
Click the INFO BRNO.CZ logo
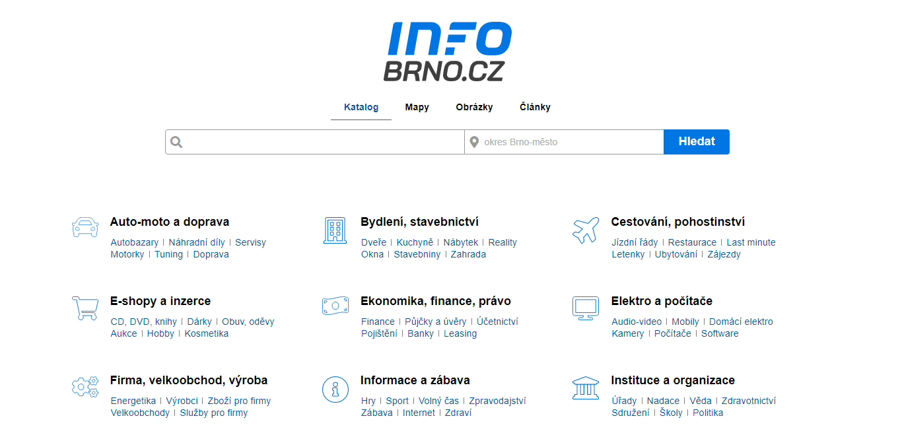click(448, 51)
